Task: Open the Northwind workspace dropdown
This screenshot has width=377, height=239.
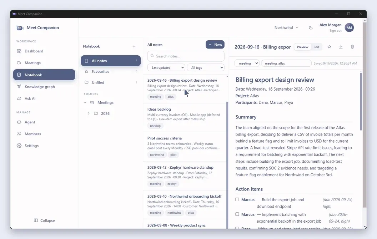Action: coord(286,27)
